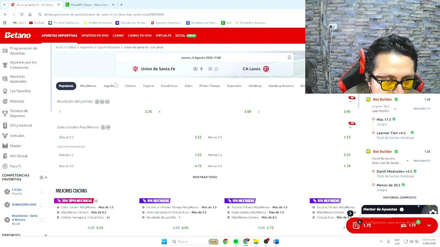The width and height of the screenshot is (440, 247).
Task: Click the Win Streak sidebar icon
Action: click(x=5, y=156)
